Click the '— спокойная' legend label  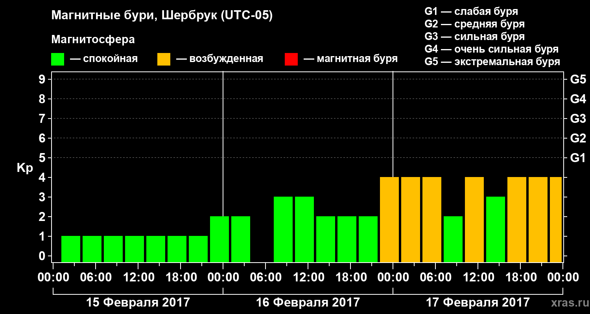tap(104, 59)
